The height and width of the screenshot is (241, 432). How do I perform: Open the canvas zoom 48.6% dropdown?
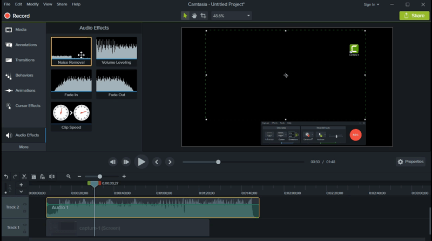(x=232, y=16)
